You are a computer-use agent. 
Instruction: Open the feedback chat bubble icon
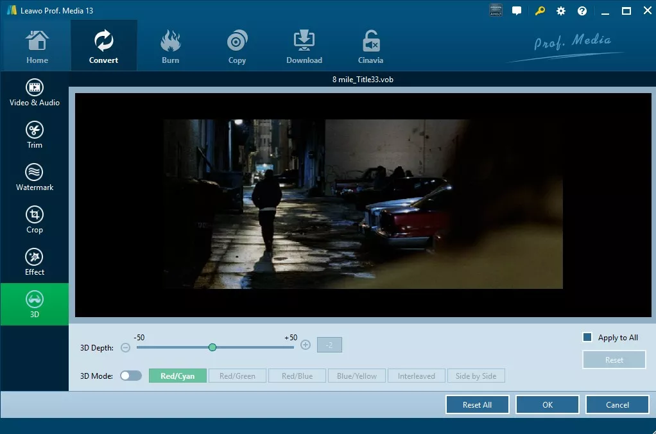coord(517,11)
